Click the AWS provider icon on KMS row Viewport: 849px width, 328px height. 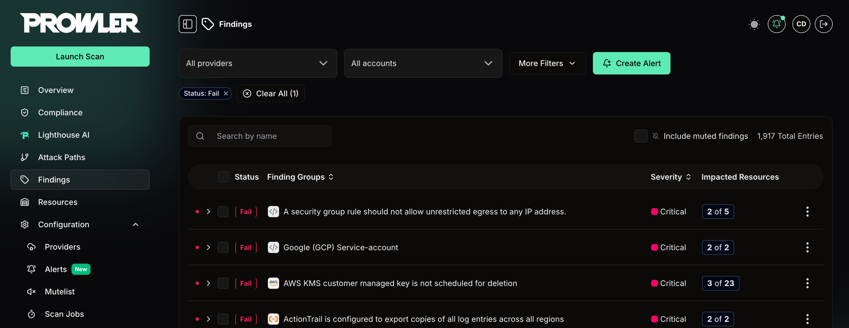273,283
